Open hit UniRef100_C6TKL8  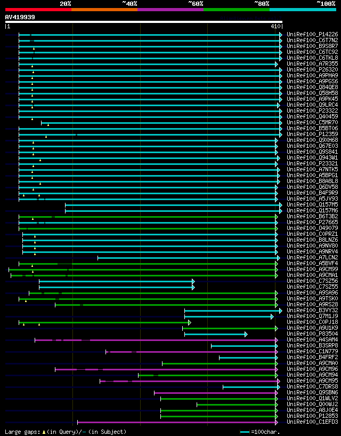[312, 58]
